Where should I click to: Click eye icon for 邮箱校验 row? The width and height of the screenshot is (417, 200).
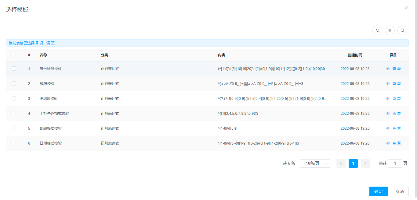click(388, 84)
